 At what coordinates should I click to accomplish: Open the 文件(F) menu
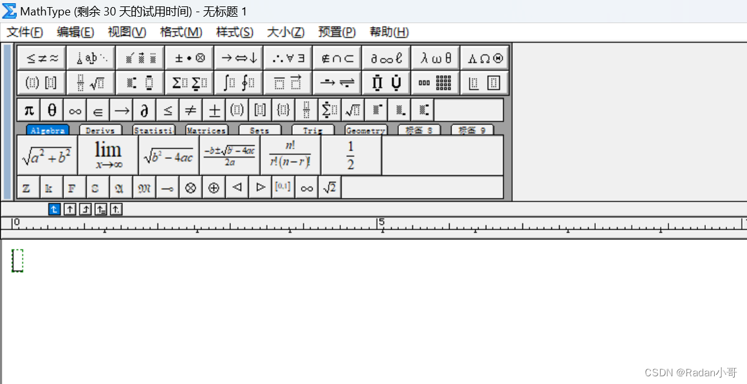25,32
